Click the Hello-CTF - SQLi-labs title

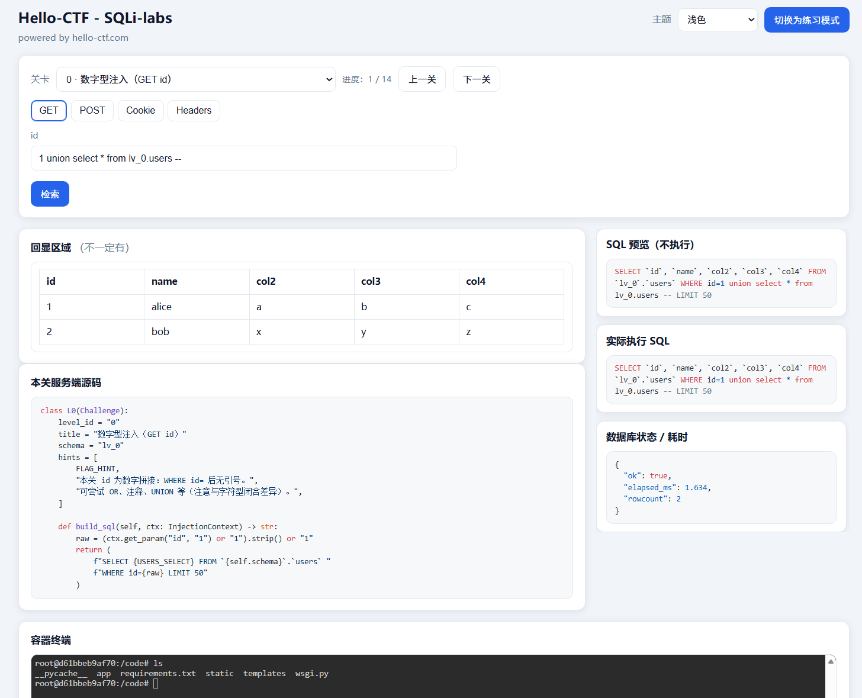point(95,18)
